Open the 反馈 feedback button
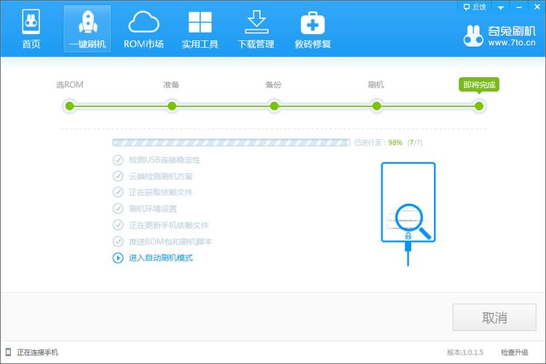This screenshot has height=364, width=546. click(x=474, y=7)
